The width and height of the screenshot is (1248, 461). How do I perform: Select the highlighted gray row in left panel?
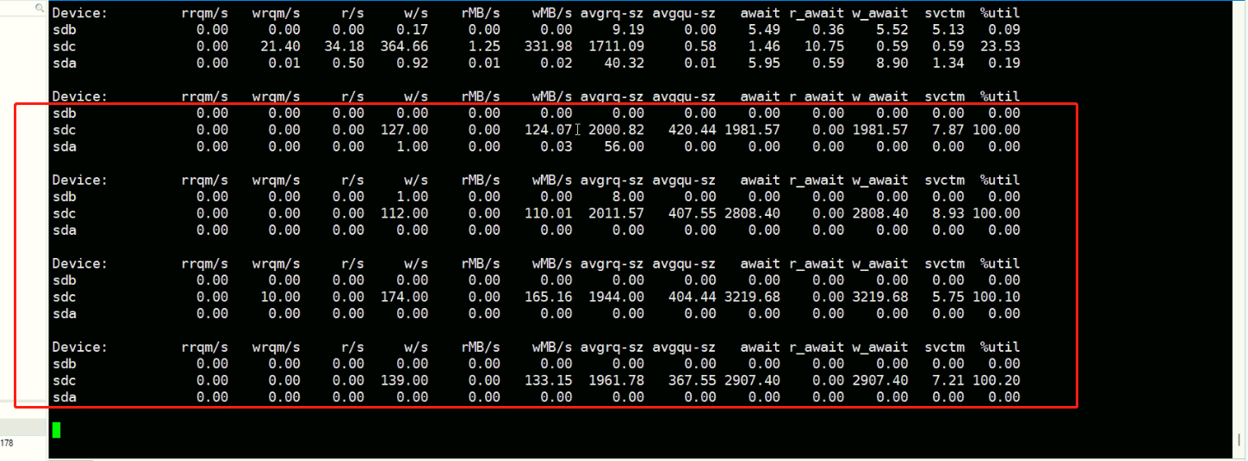pyautogui.click(x=22, y=427)
